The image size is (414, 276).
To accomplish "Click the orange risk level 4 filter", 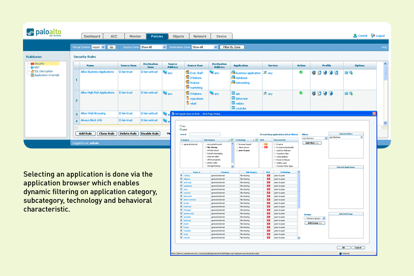I will [x=266, y=144].
